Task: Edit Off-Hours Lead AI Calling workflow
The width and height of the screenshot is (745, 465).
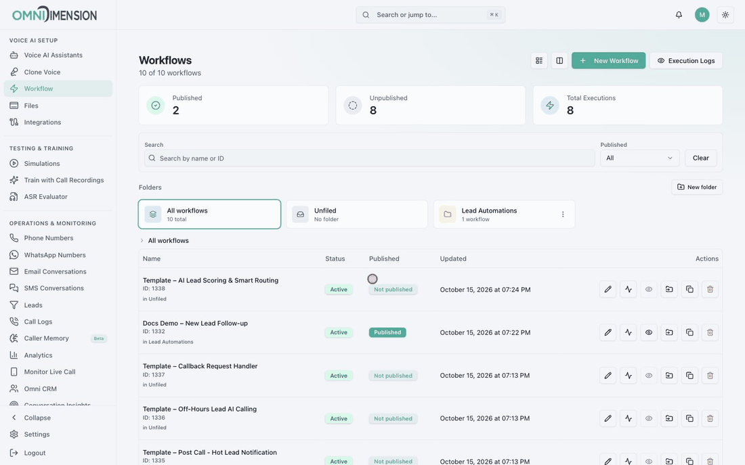Action: click(x=608, y=418)
